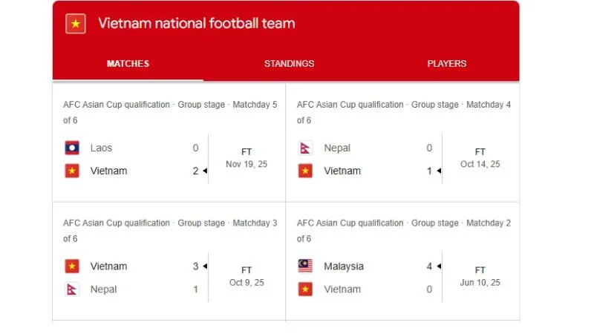Click the Laos team name
Screen dimensions: 594x334
[x=101, y=148]
